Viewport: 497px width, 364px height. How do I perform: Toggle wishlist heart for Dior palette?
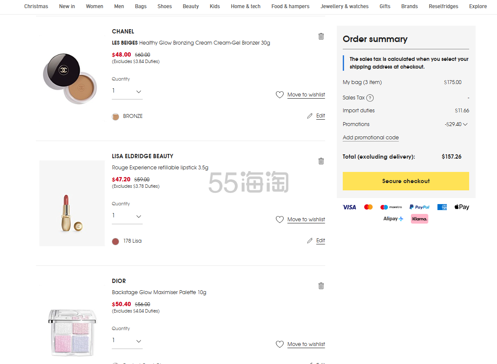[280, 344]
